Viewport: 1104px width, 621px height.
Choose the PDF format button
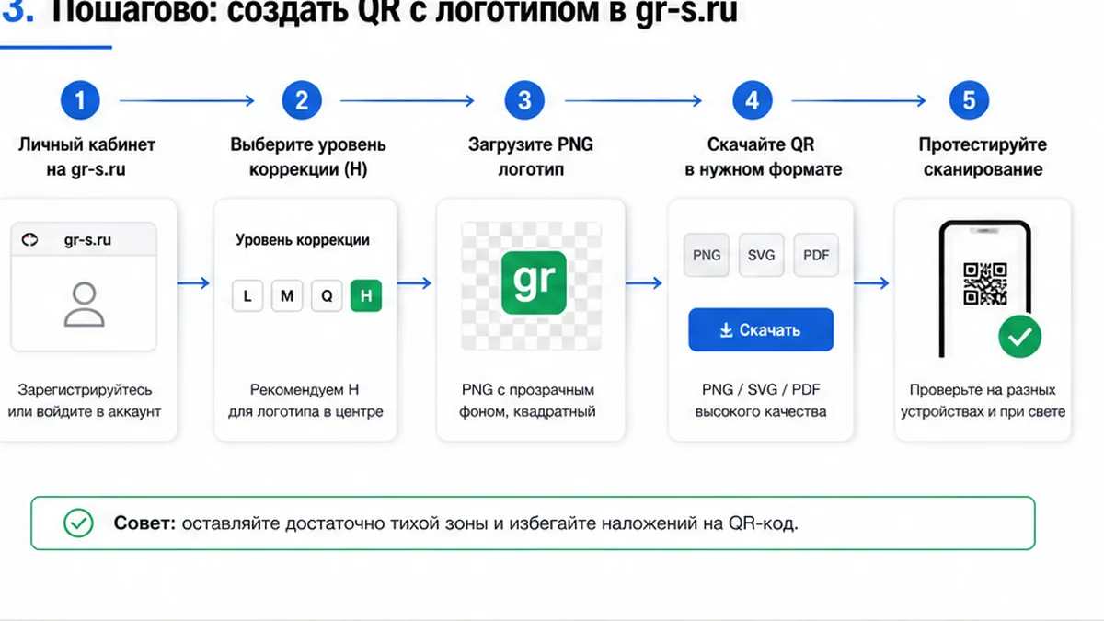coord(816,255)
